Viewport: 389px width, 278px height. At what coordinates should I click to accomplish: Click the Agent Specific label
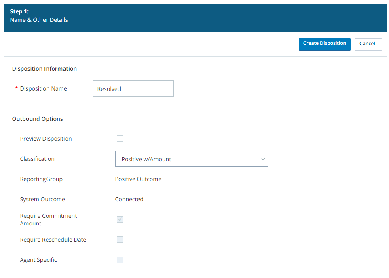(x=38, y=259)
